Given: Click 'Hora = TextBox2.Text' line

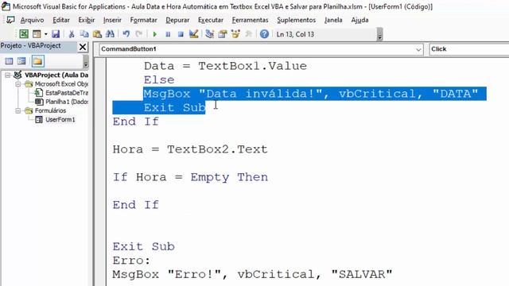Looking at the screenshot, I should click(190, 149).
